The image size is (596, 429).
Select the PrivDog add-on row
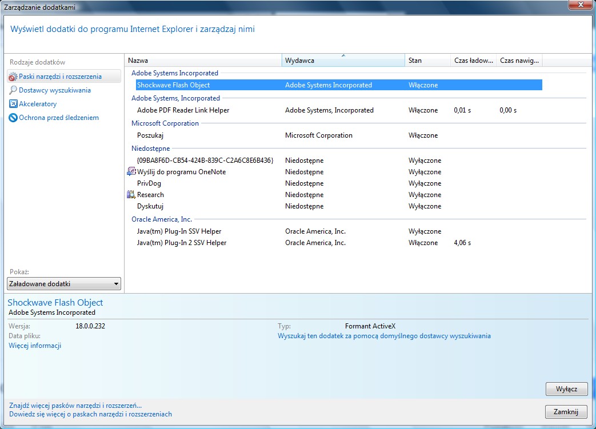(x=339, y=183)
